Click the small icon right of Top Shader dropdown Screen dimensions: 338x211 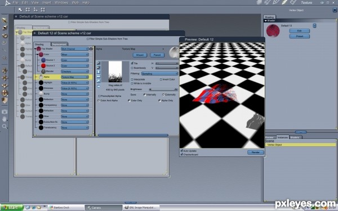pos(91,49)
